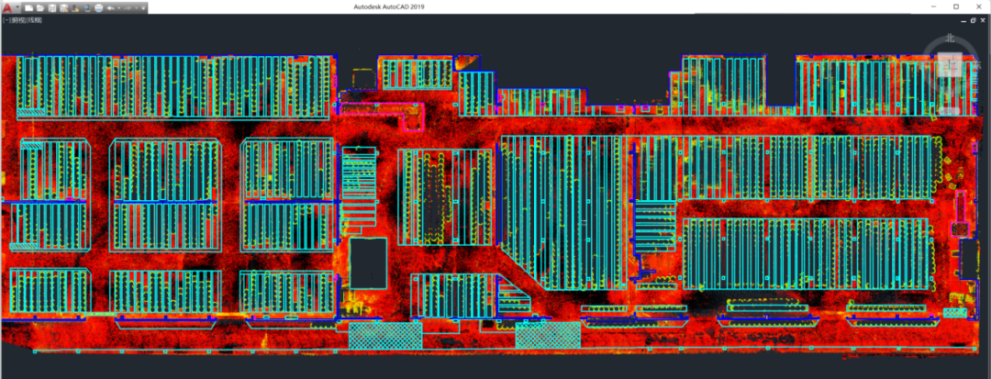Undo the last action
The image size is (991, 379).
tap(111, 8)
